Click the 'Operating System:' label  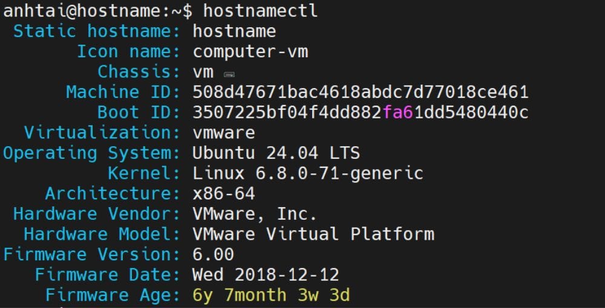92,153
